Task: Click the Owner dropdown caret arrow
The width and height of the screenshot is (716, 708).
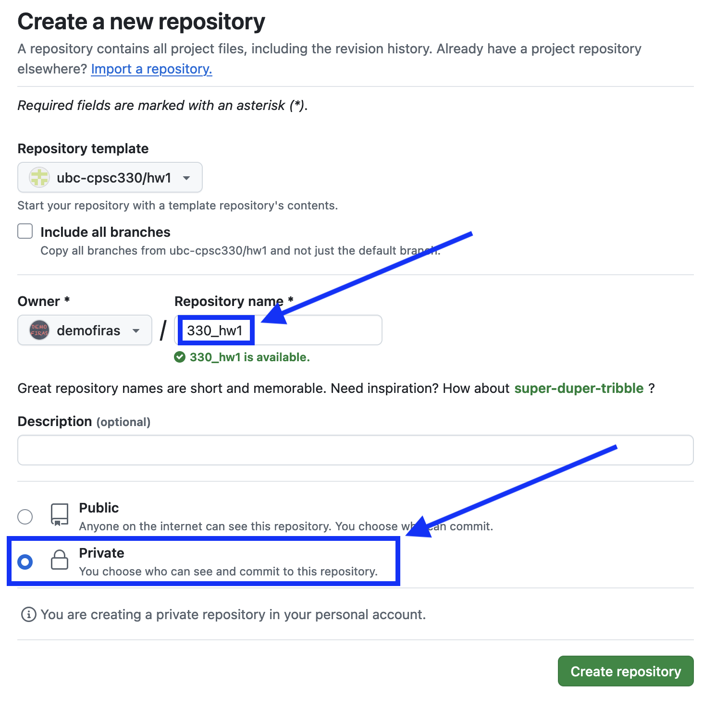Action: 136,331
